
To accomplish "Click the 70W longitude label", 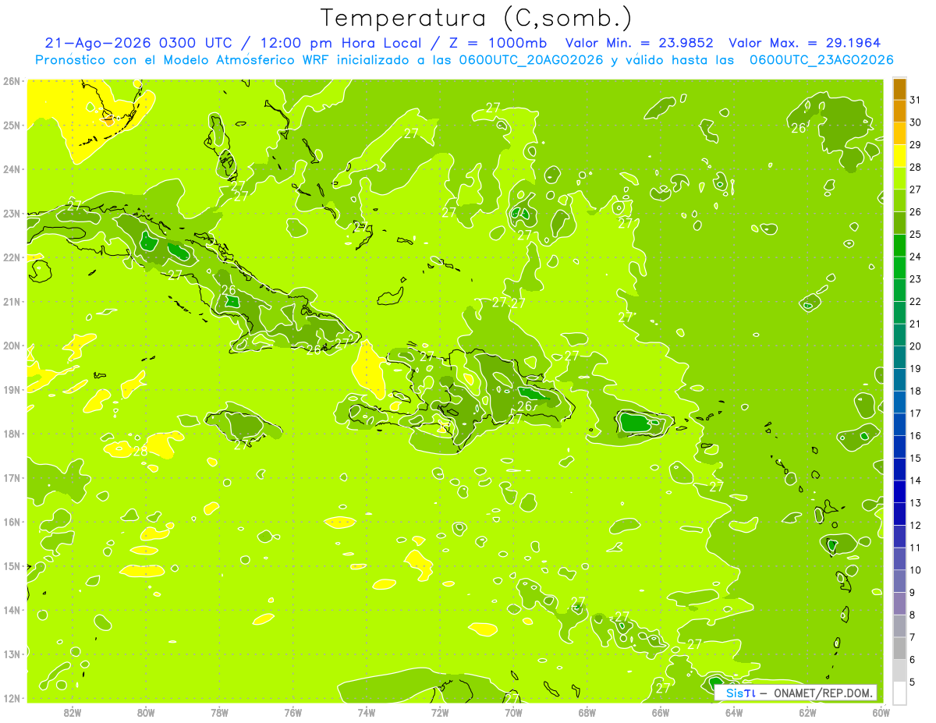I will tap(513, 712).
